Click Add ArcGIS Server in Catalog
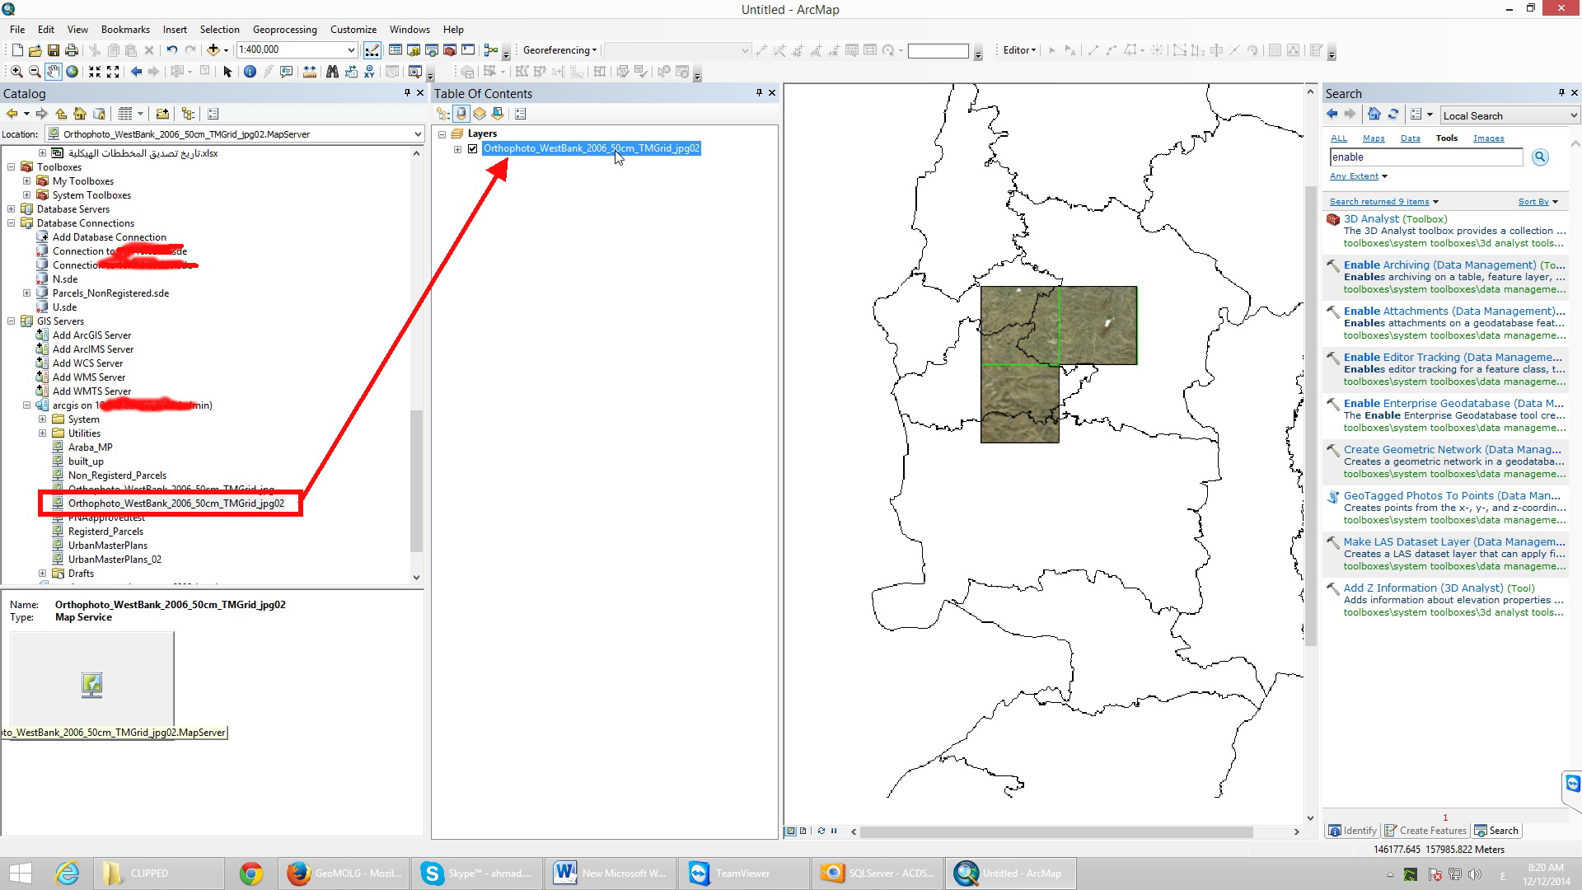The height and width of the screenshot is (890, 1582). pos(91,335)
